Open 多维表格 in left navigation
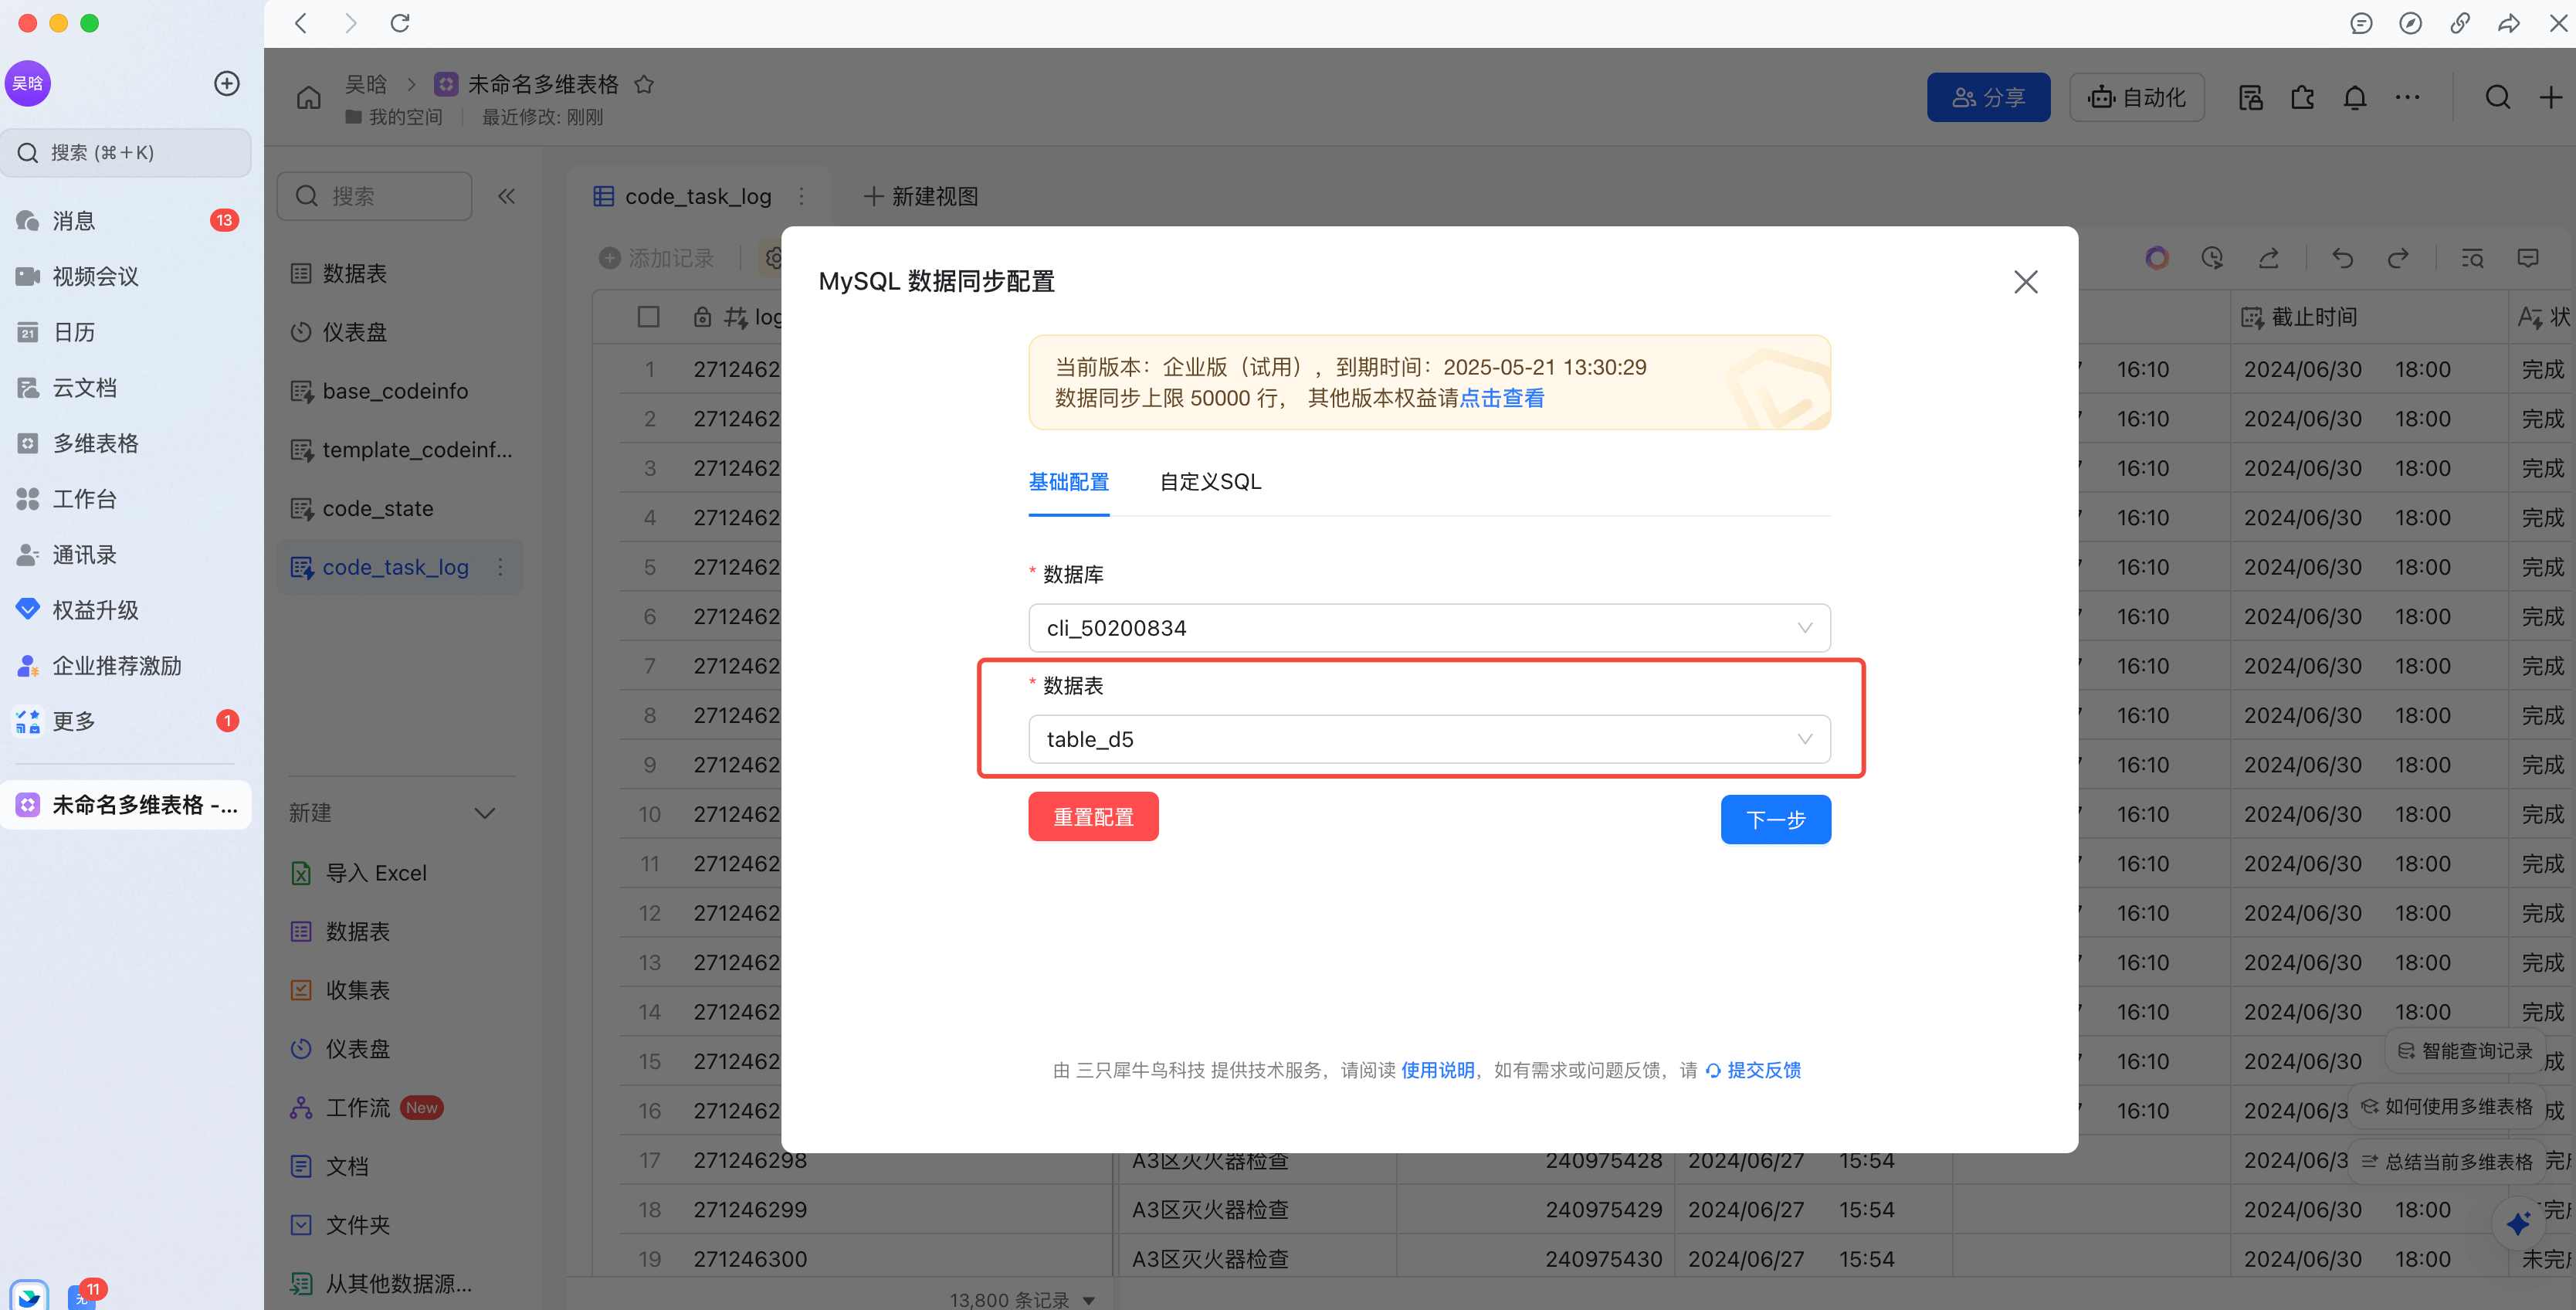Viewport: 2576px width, 1310px height. (126, 443)
